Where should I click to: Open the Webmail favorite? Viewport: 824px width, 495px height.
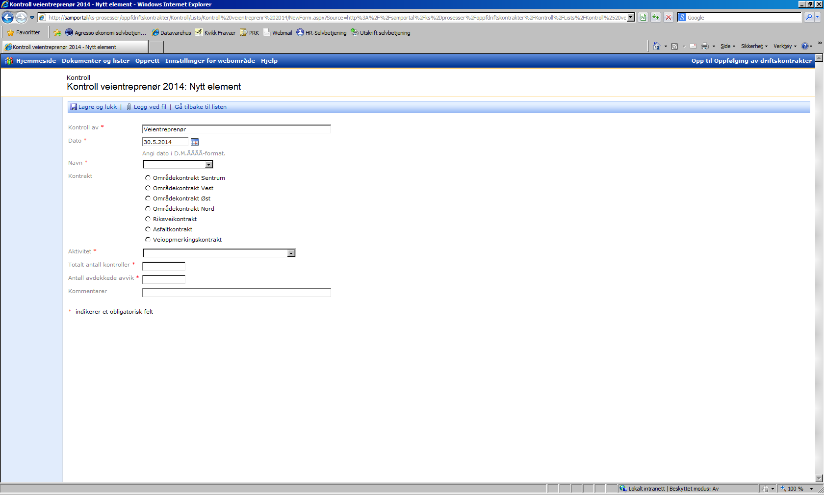click(278, 33)
